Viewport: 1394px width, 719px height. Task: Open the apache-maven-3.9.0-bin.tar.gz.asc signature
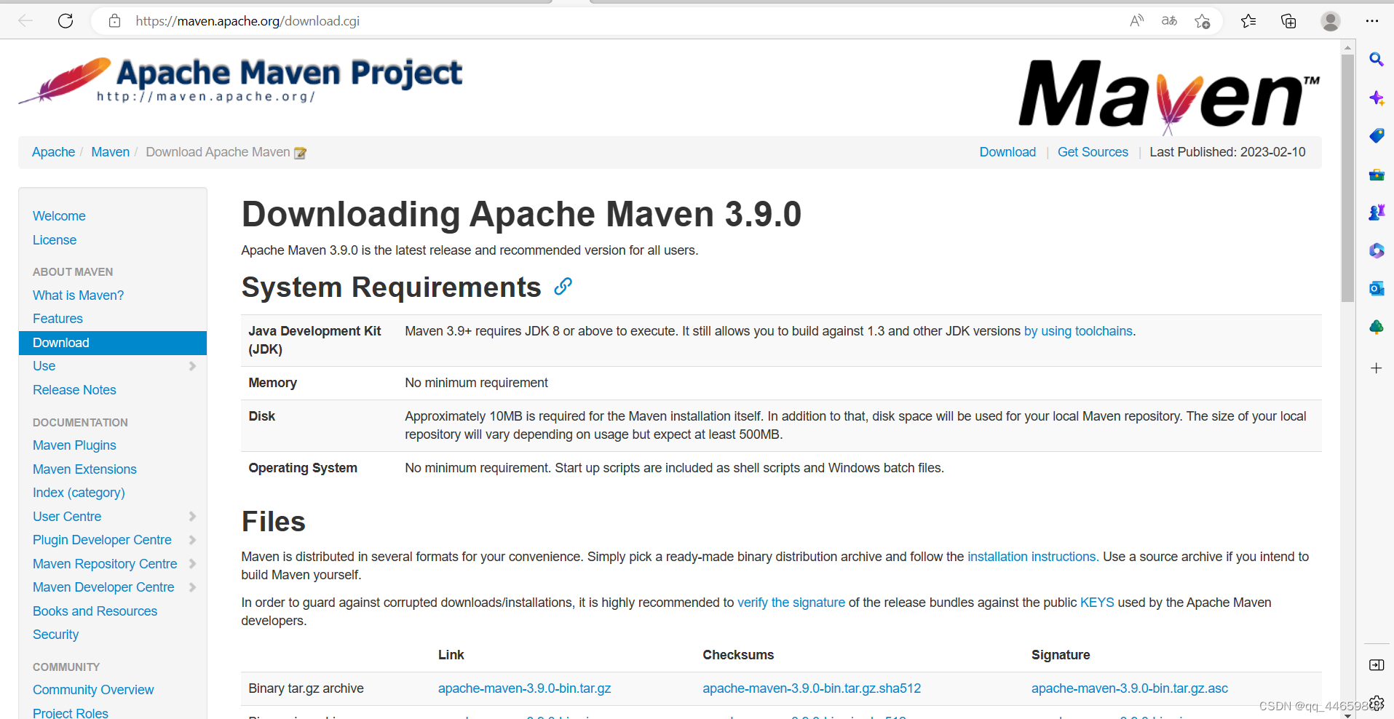1129,688
